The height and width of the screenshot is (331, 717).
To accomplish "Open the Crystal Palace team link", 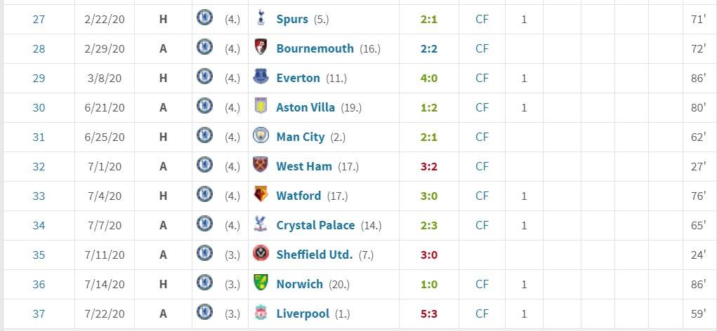I will pyautogui.click(x=315, y=225).
